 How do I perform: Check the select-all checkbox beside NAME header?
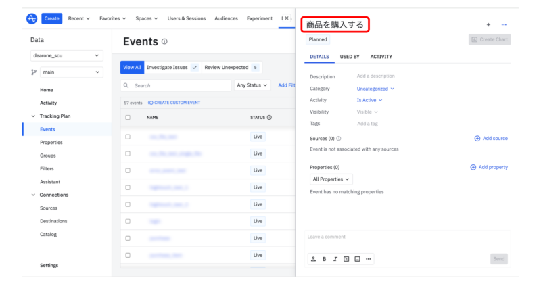click(128, 118)
